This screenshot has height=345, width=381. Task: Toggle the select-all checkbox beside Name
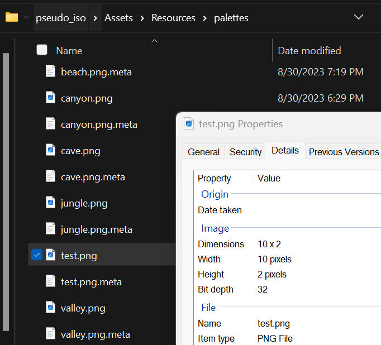point(42,50)
